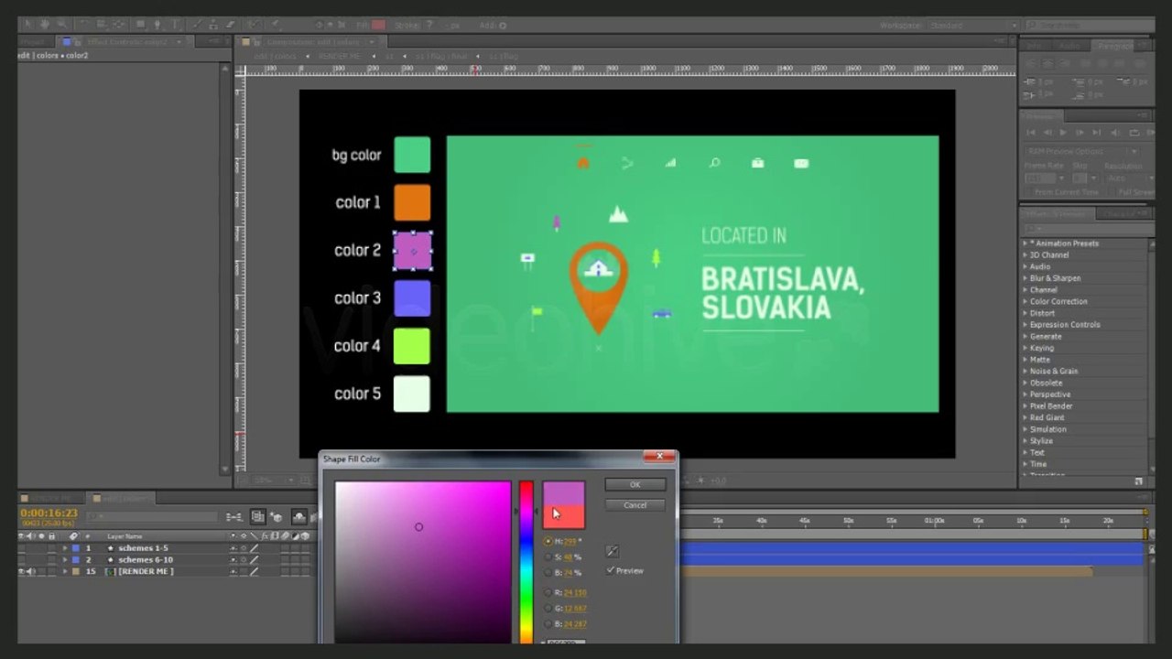
Task: Select the B brightness radio button
Action: pyautogui.click(x=548, y=573)
